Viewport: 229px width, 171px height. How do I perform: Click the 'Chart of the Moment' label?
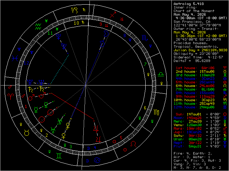click(194, 11)
